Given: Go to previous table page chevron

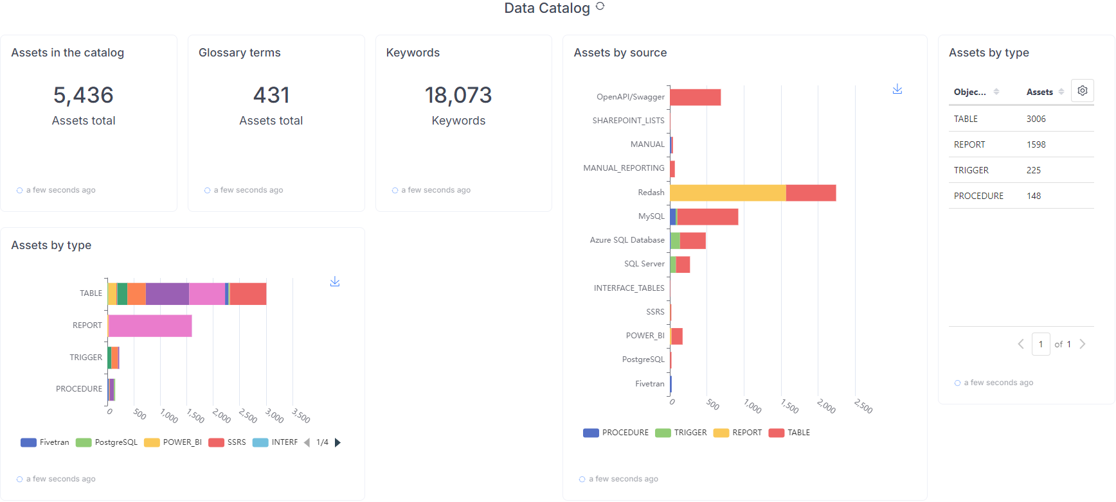Looking at the screenshot, I should (x=1021, y=344).
